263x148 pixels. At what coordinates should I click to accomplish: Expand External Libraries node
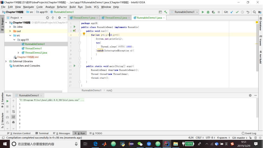pyautogui.click(x=6, y=61)
